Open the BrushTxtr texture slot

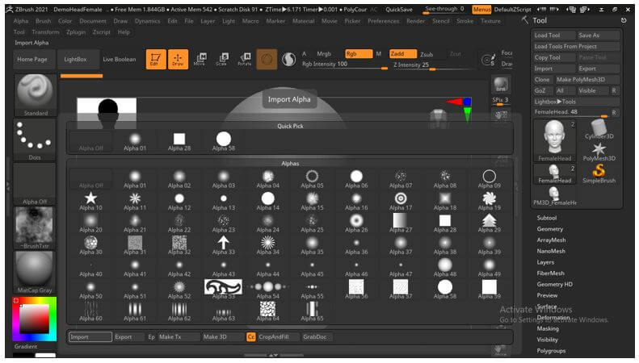(35, 228)
